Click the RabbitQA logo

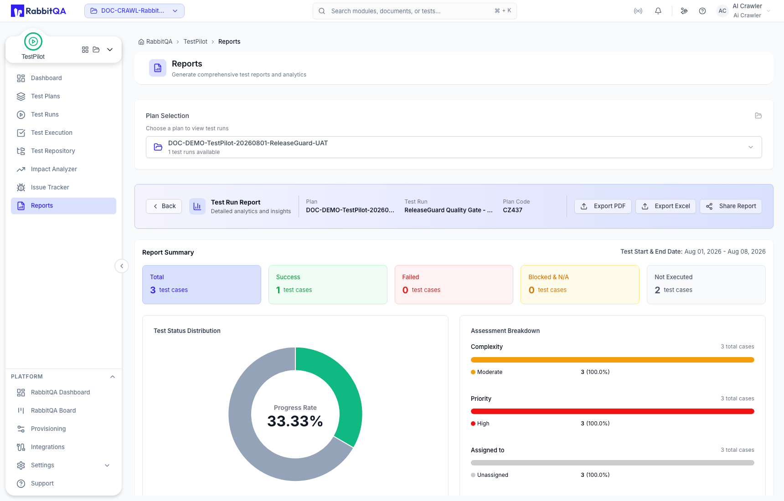click(x=38, y=11)
